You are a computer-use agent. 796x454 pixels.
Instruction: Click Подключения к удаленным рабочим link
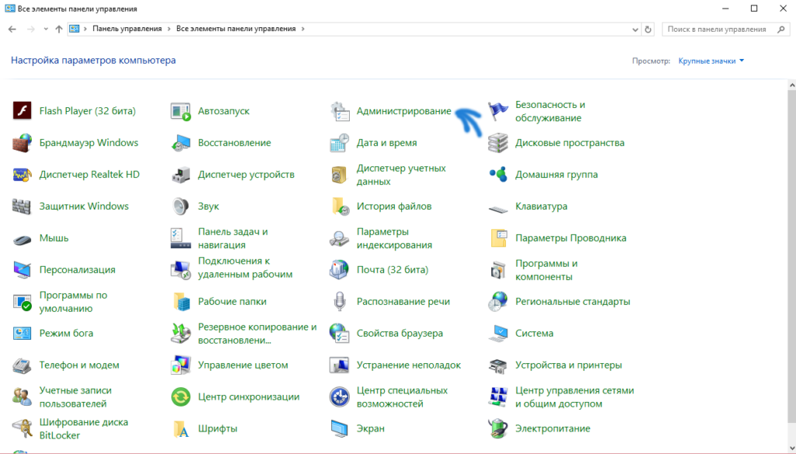click(x=245, y=267)
